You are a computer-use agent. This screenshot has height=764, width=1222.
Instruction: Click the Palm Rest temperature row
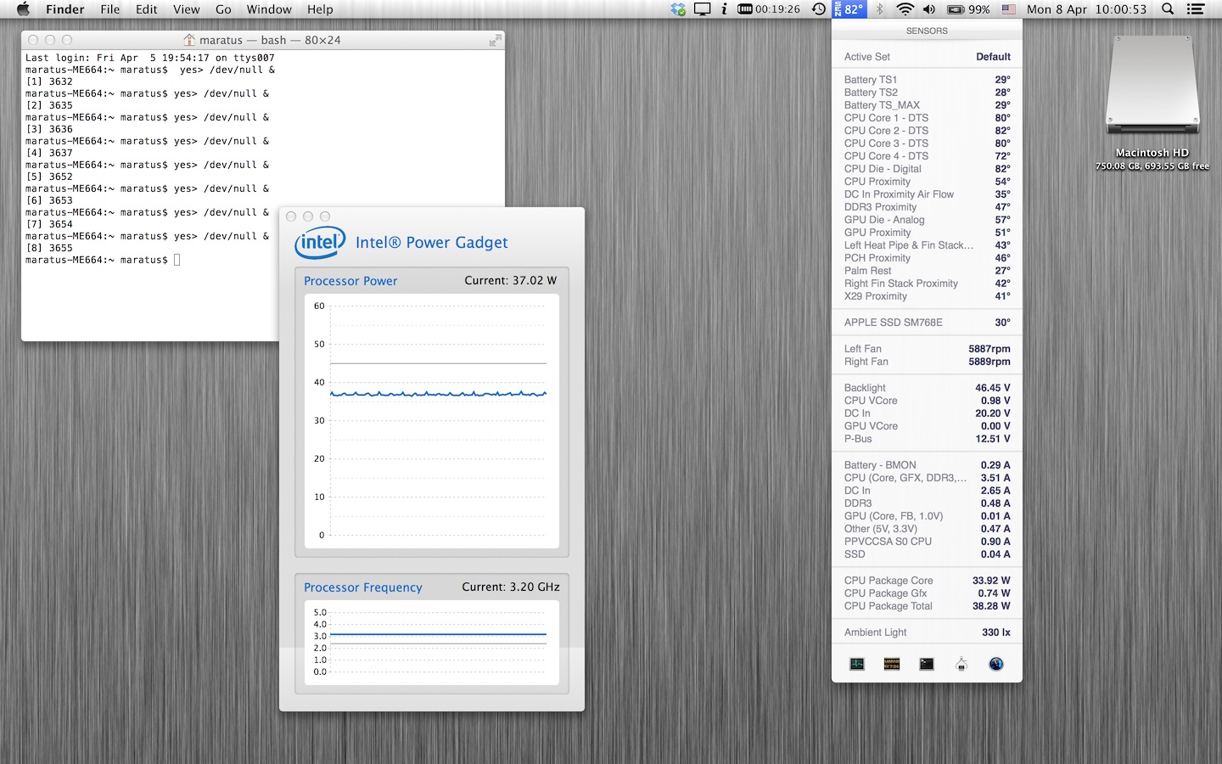tap(927, 271)
